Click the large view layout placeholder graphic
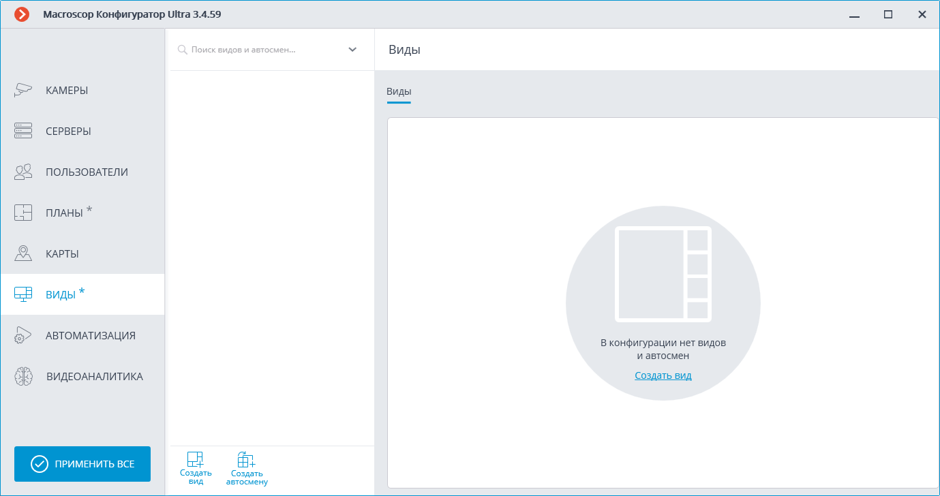The height and width of the screenshot is (496, 940). coord(663,274)
